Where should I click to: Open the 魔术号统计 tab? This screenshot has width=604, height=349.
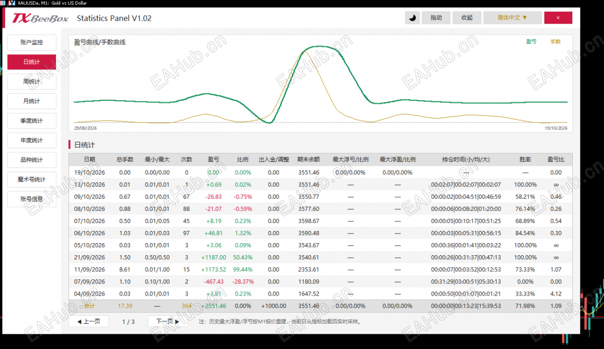click(32, 180)
